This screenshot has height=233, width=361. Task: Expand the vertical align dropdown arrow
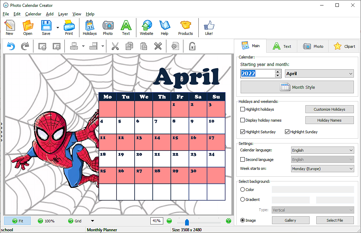(x=103, y=46)
